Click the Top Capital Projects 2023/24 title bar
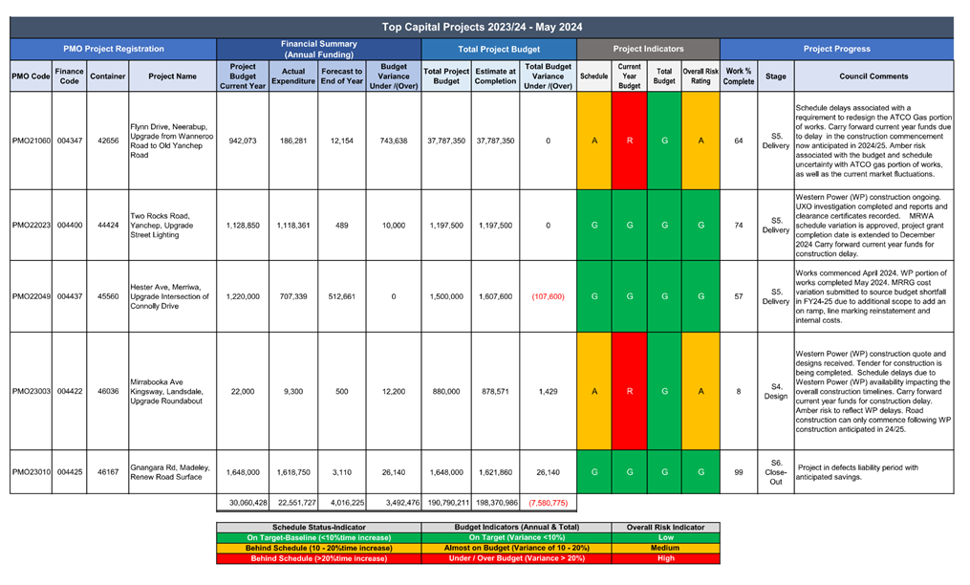This screenshot has height=585, width=970. [x=488, y=27]
